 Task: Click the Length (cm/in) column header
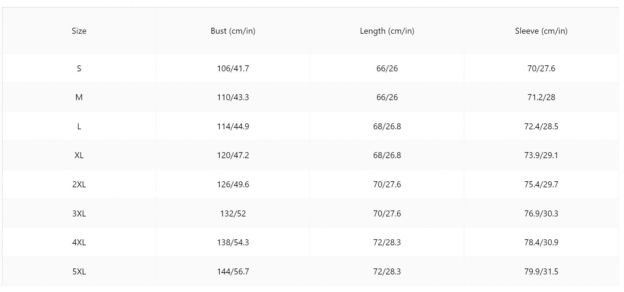click(x=387, y=31)
